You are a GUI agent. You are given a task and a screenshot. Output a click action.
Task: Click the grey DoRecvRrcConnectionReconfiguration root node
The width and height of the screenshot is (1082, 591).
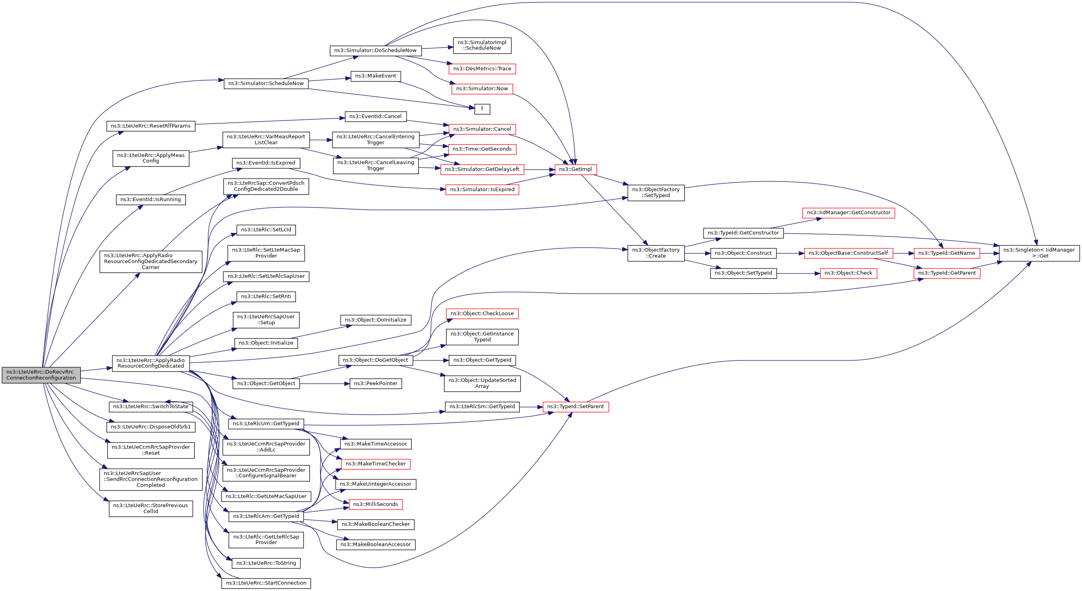41,375
